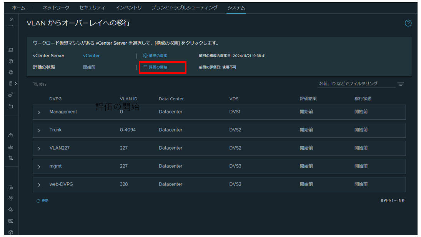Open the セキュリティ tab
The image size is (421, 237).
92,8
